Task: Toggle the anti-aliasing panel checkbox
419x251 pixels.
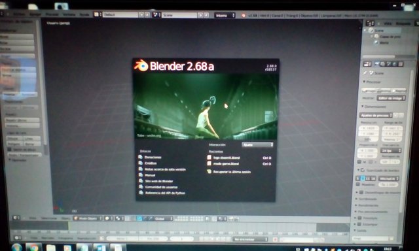Action: (363, 170)
